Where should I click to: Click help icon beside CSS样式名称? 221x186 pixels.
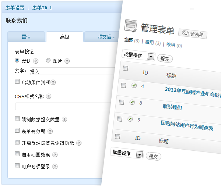pyautogui.click(x=49, y=97)
